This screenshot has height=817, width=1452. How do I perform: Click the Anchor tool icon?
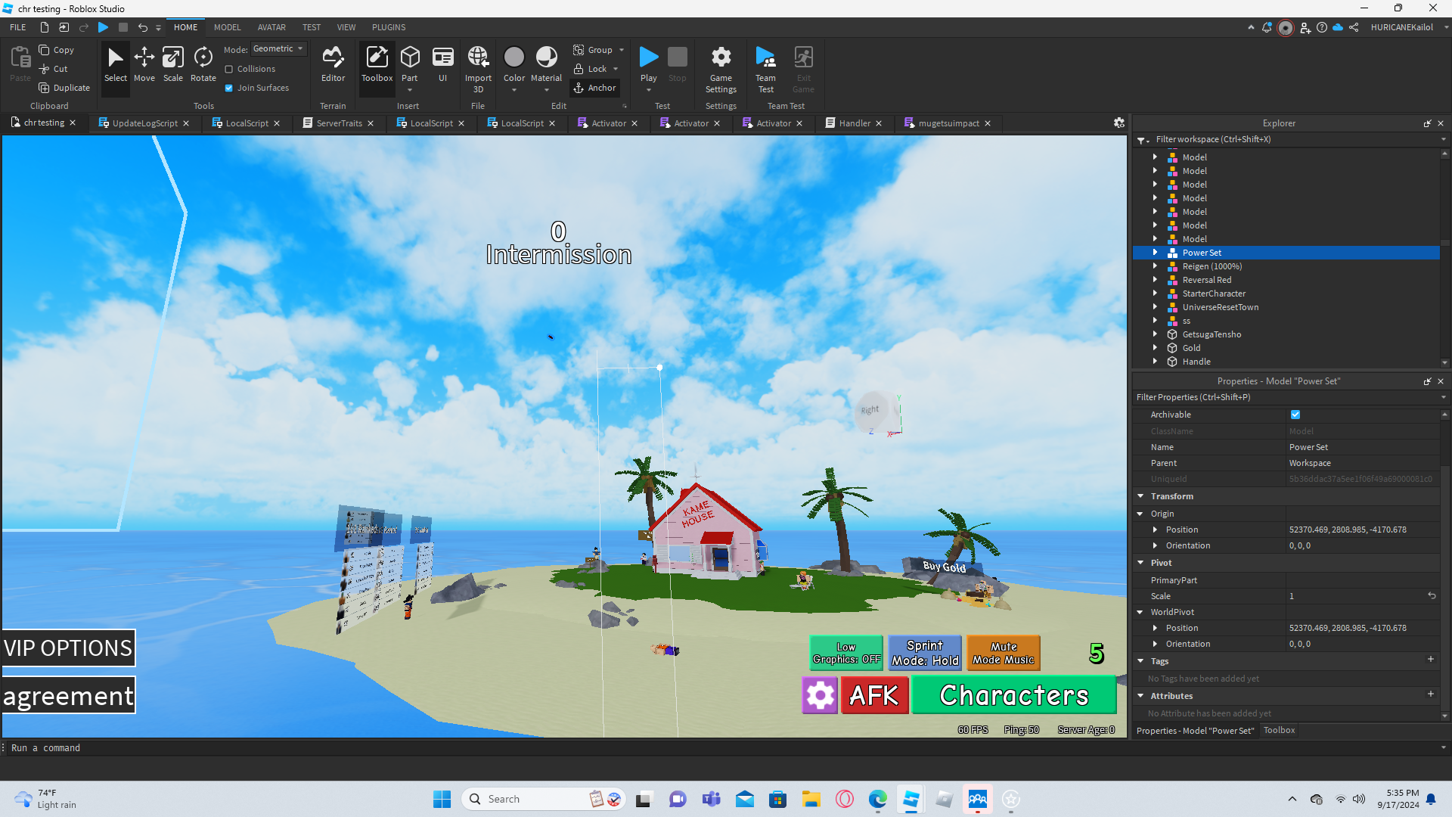tap(579, 88)
